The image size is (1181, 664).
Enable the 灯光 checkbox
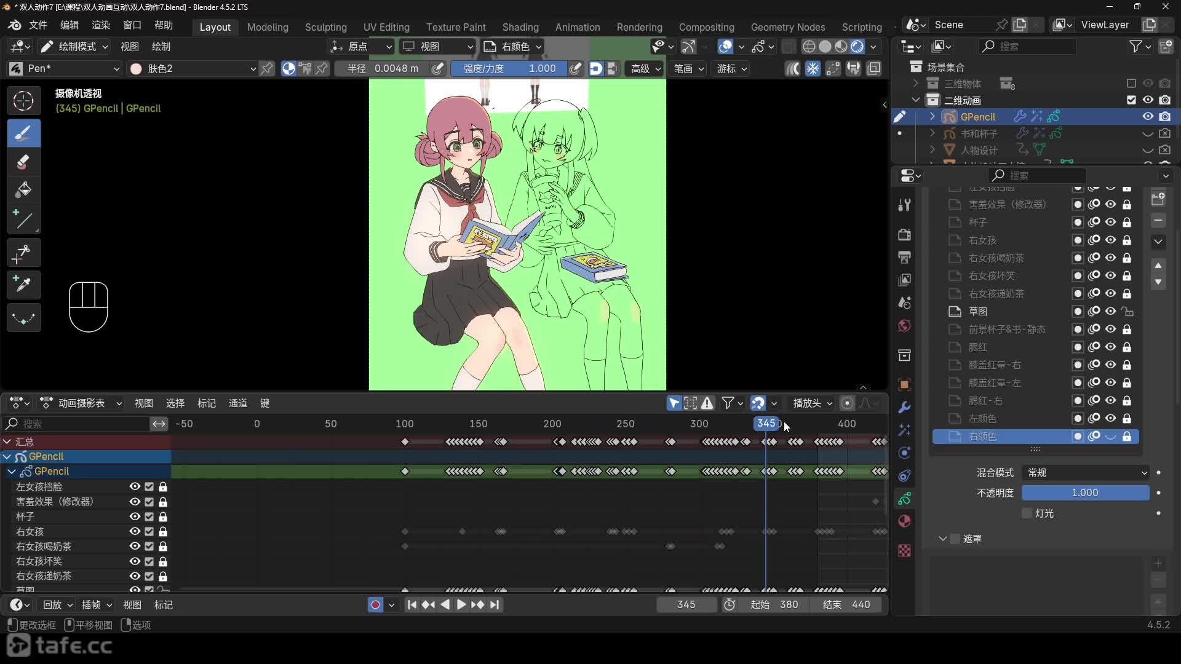coord(1027,513)
